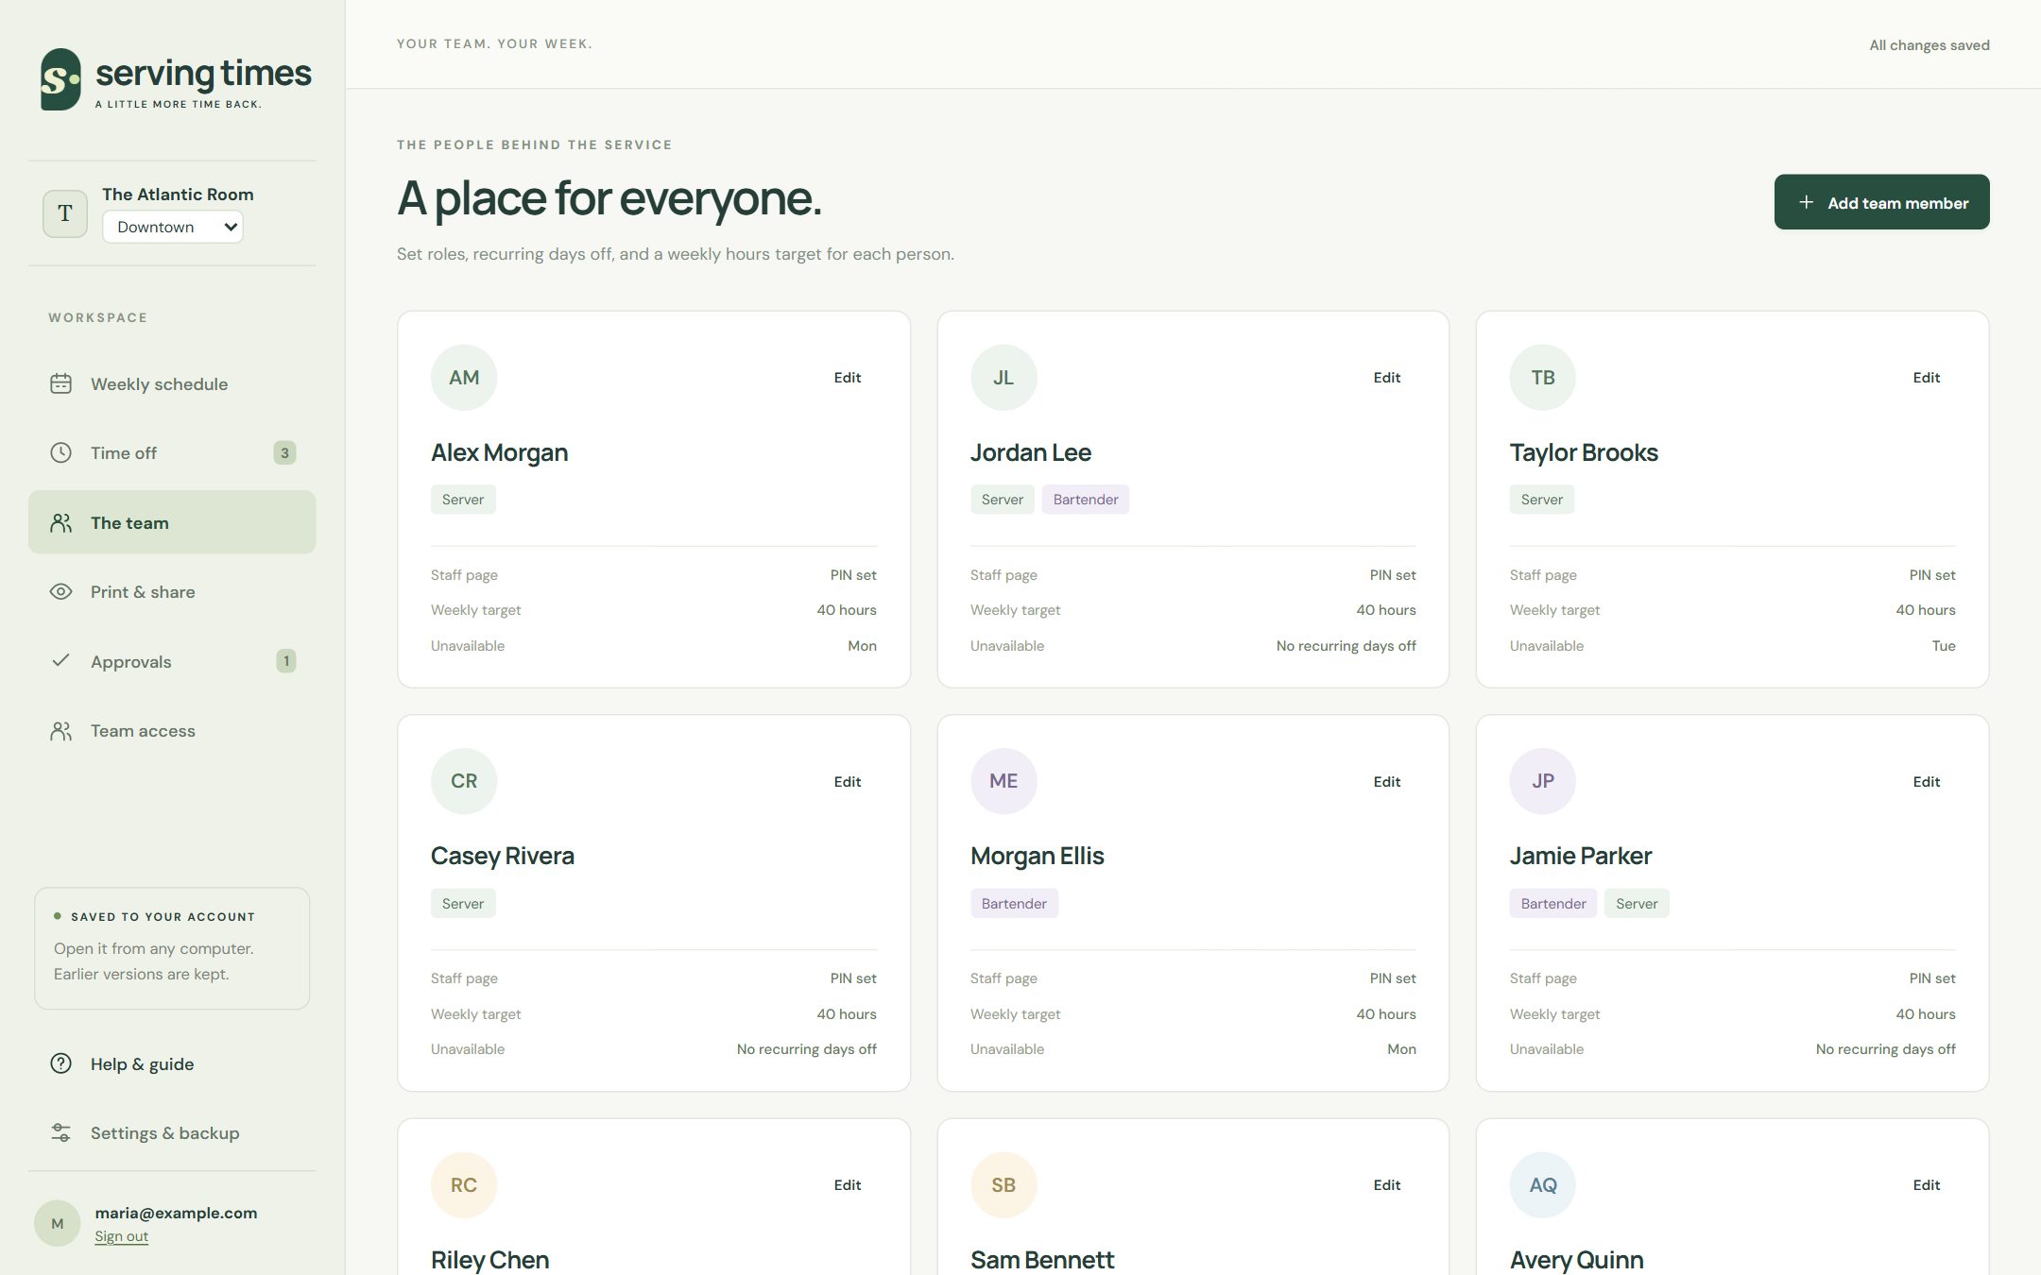The height and width of the screenshot is (1275, 2041).
Task: Click the "Saved to your account" notice
Action: click(172, 948)
